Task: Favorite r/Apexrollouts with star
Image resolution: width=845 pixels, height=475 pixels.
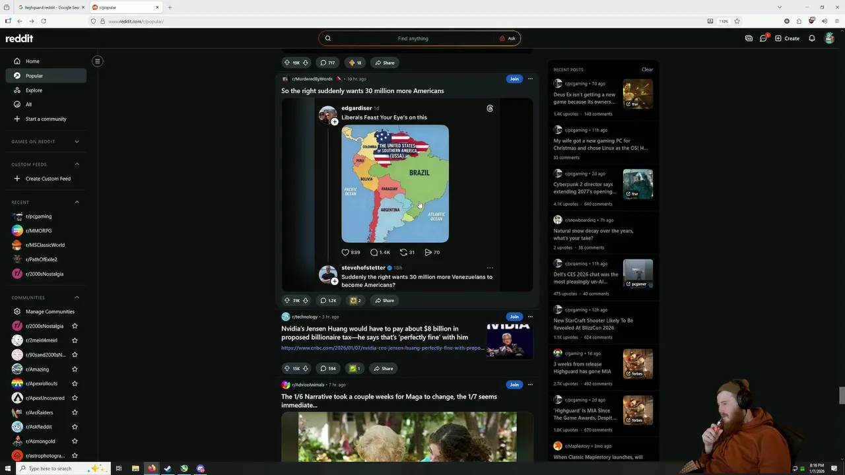Action: click(x=75, y=383)
